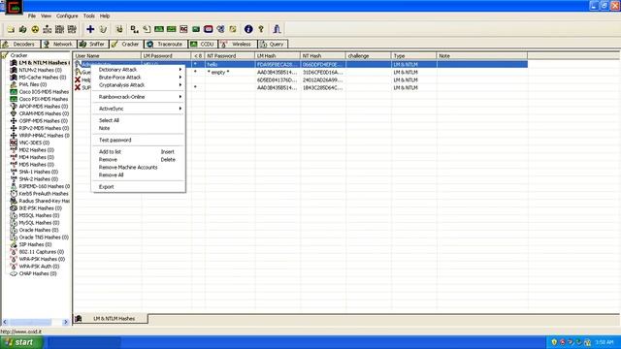
Task: Select APOP-MD5 Hashes tree item
Action: (43, 107)
